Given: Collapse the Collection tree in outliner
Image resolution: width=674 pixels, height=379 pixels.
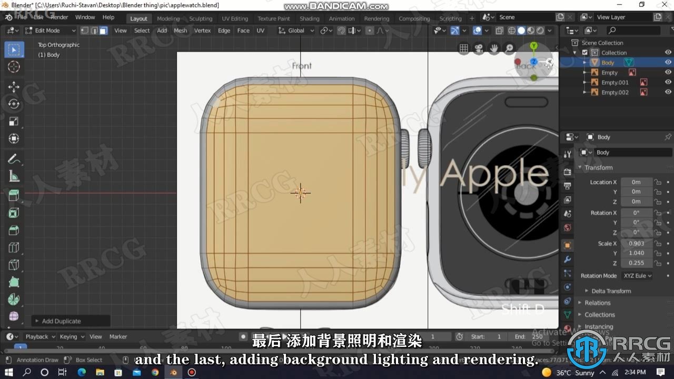Looking at the screenshot, I should tap(575, 53).
